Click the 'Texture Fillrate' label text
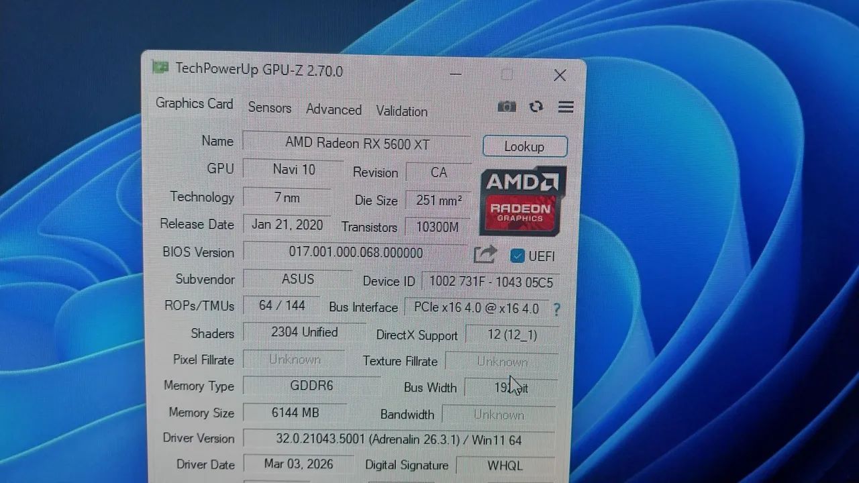This screenshot has height=483, width=859. (x=400, y=361)
